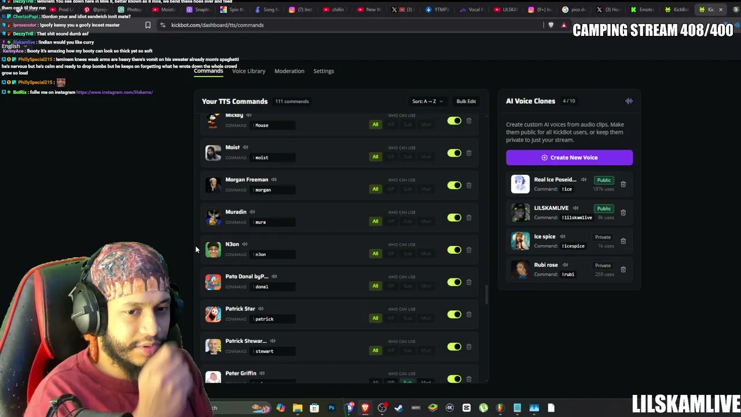Click the Real Ice Poseidon clone avatar
Image resolution: width=741 pixels, height=417 pixels.
520,184
